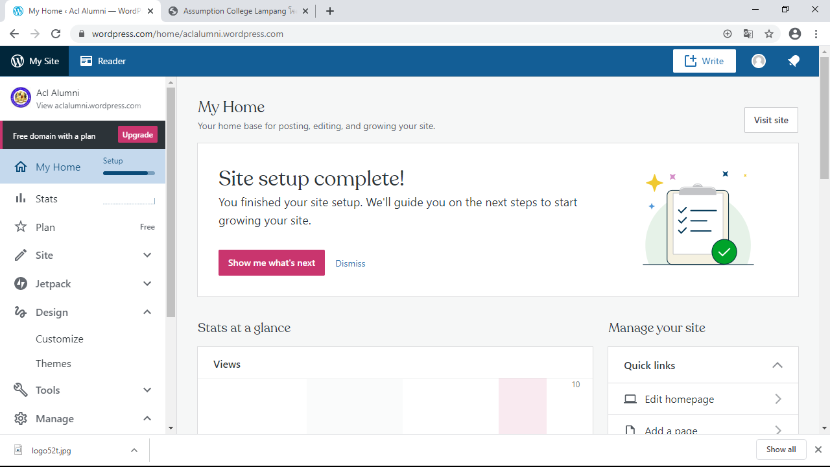Viewport: 830px width, 467px height.
Task: Click the Show me what's next button
Action: (x=272, y=263)
